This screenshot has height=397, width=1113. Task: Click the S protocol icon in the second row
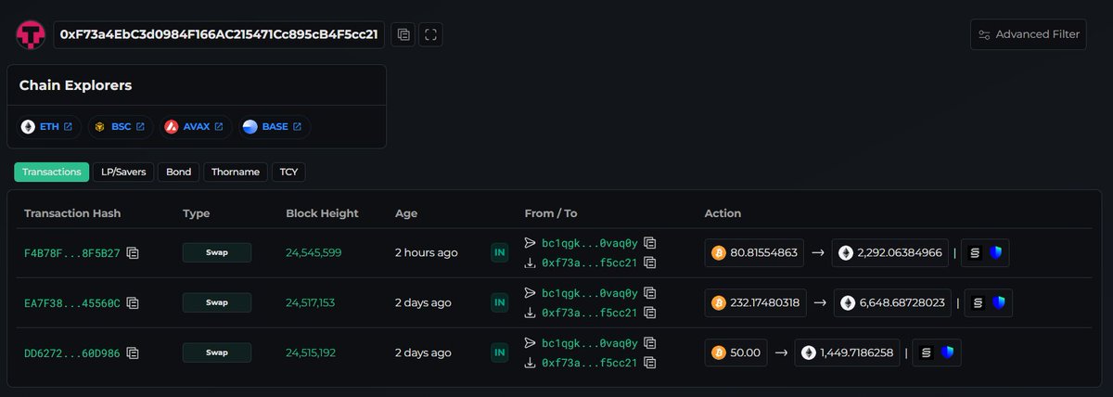tap(978, 302)
